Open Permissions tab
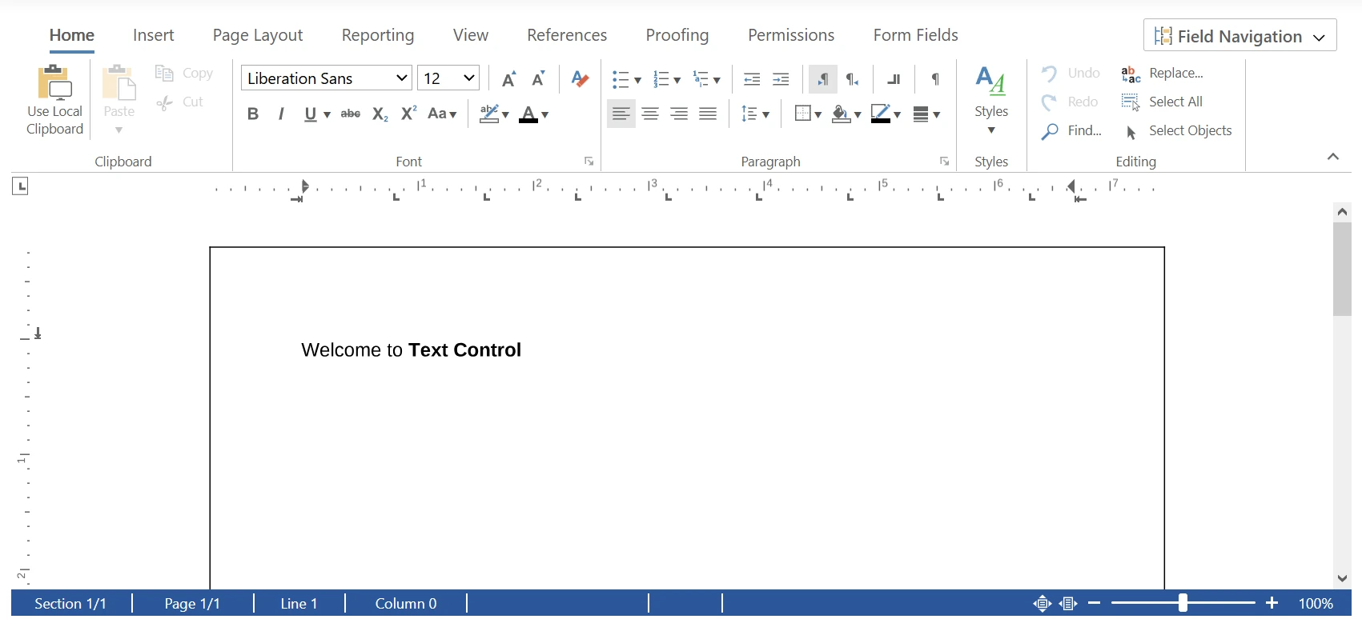The width and height of the screenshot is (1362, 619). pyautogui.click(x=791, y=35)
